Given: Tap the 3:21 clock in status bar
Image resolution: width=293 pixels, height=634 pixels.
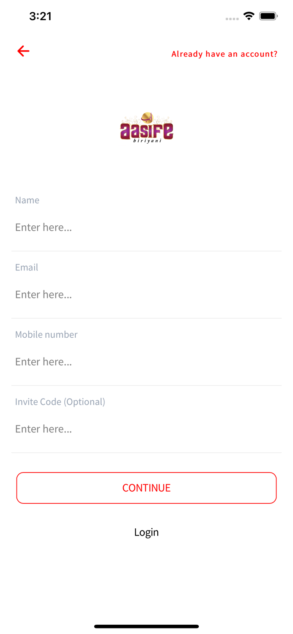Looking at the screenshot, I should [x=40, y=16].
